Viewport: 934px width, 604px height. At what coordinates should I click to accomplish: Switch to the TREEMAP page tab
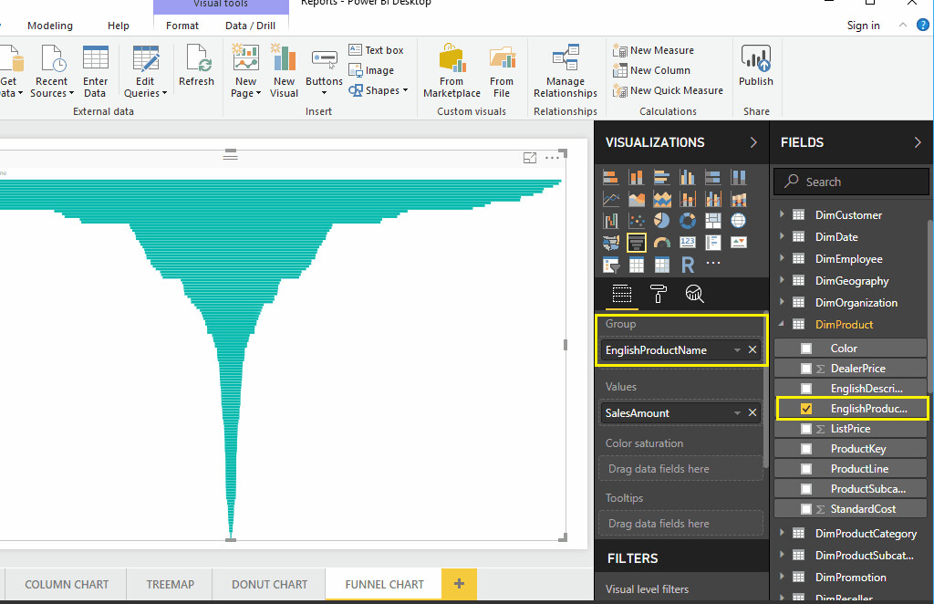[173, 584]
